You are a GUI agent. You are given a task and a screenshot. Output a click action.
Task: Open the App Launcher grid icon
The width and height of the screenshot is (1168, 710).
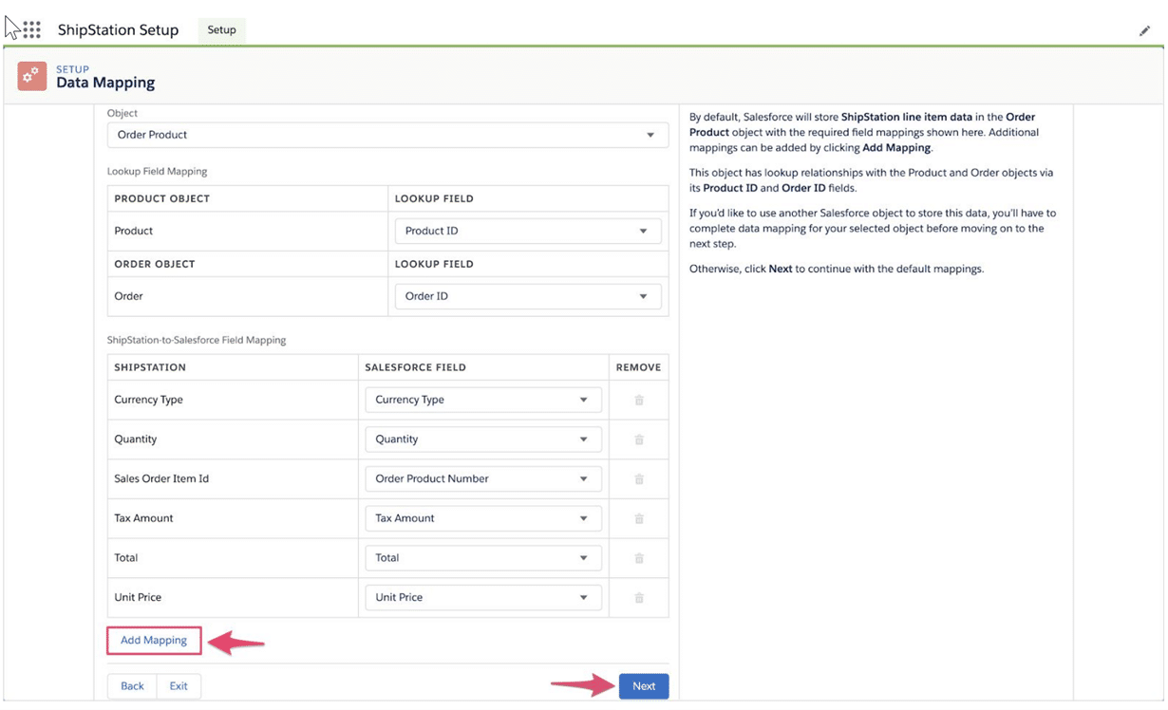[32, 29]
